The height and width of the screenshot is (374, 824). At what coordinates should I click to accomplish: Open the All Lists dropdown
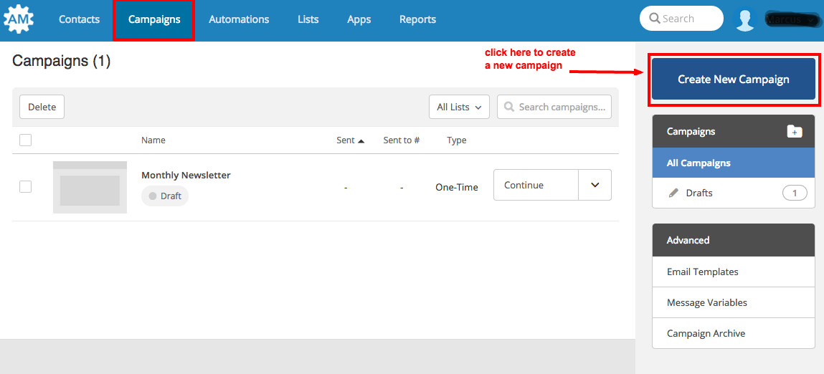pyautogui.click(x=459, y=107)
